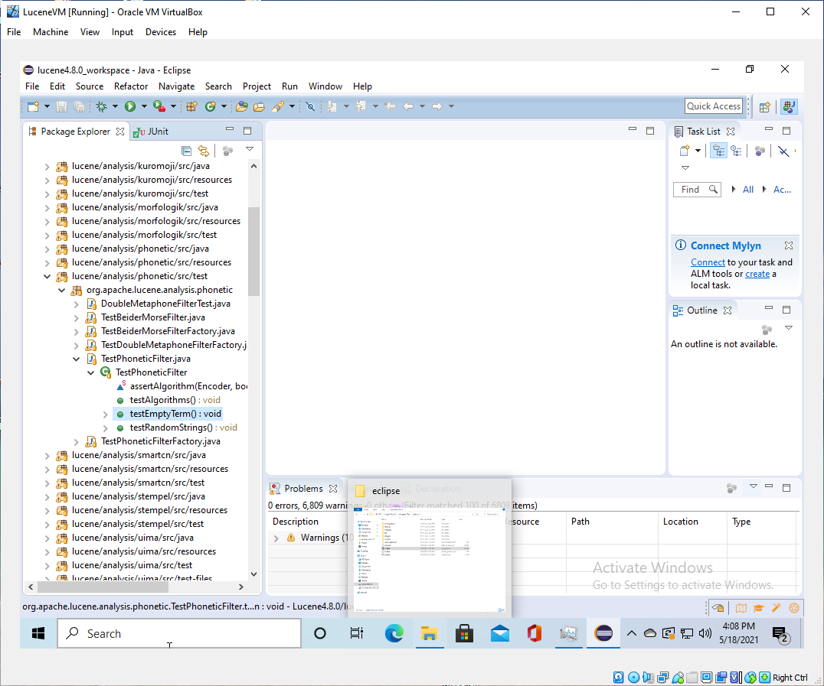The height and width of the screenshot is (686, 824).
Task: Click the New Java Package icon
Action: coord(191,106)
